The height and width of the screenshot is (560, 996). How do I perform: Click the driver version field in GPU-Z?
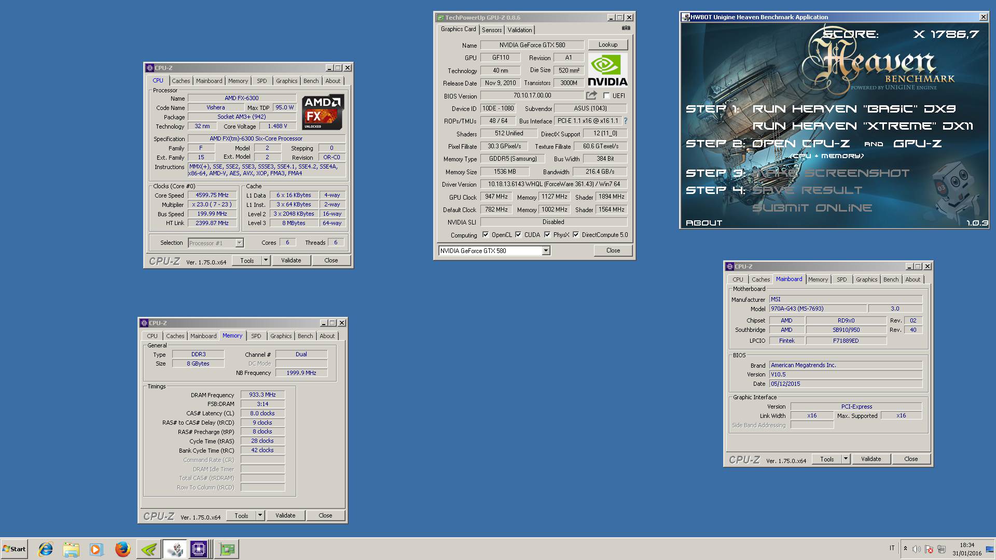point(554,184)
